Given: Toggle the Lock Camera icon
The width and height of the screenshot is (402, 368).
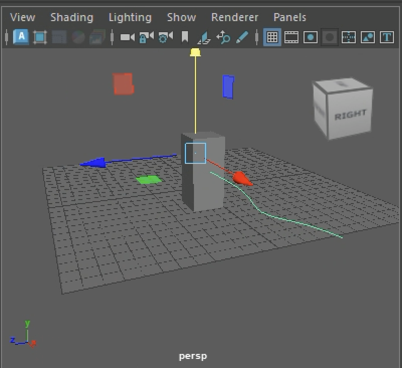Looking at the screenshot, I should pyautogui.click(x=146, y=37).
